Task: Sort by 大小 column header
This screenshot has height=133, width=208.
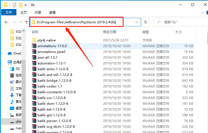Action: pyautogui.click(x=178, y=32)
